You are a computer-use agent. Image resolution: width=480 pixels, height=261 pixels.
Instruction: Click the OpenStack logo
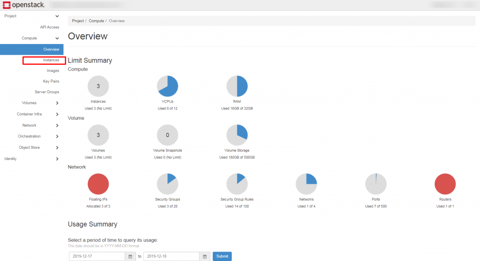coord(24,5)
